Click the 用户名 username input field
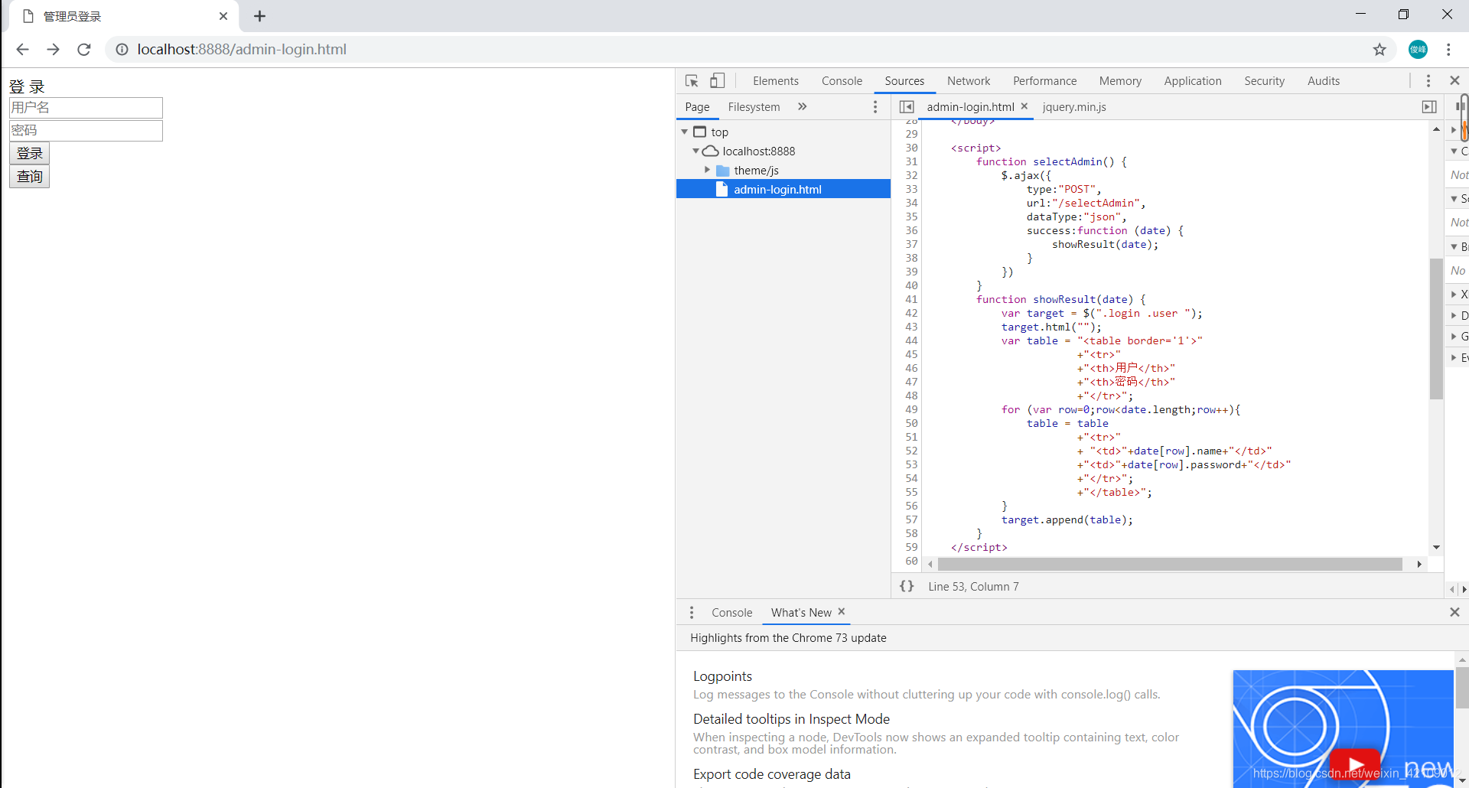 86,108
